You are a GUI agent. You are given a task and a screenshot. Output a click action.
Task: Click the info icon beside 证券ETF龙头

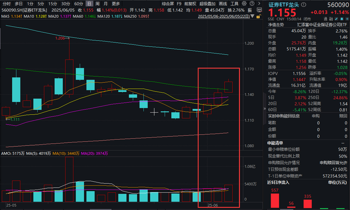303,4
